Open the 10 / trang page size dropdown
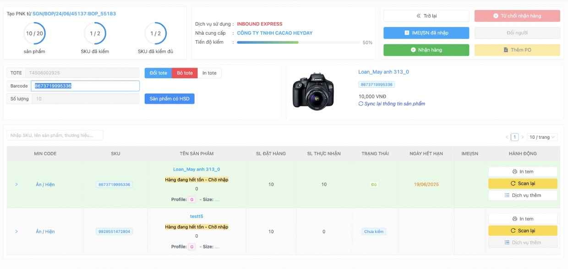 pos(543,137)
